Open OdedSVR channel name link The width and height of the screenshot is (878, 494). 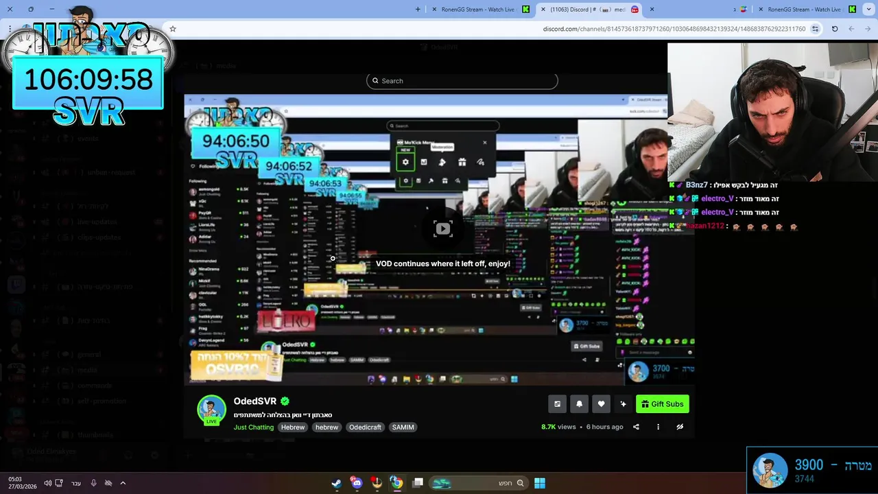click(255, 401)
